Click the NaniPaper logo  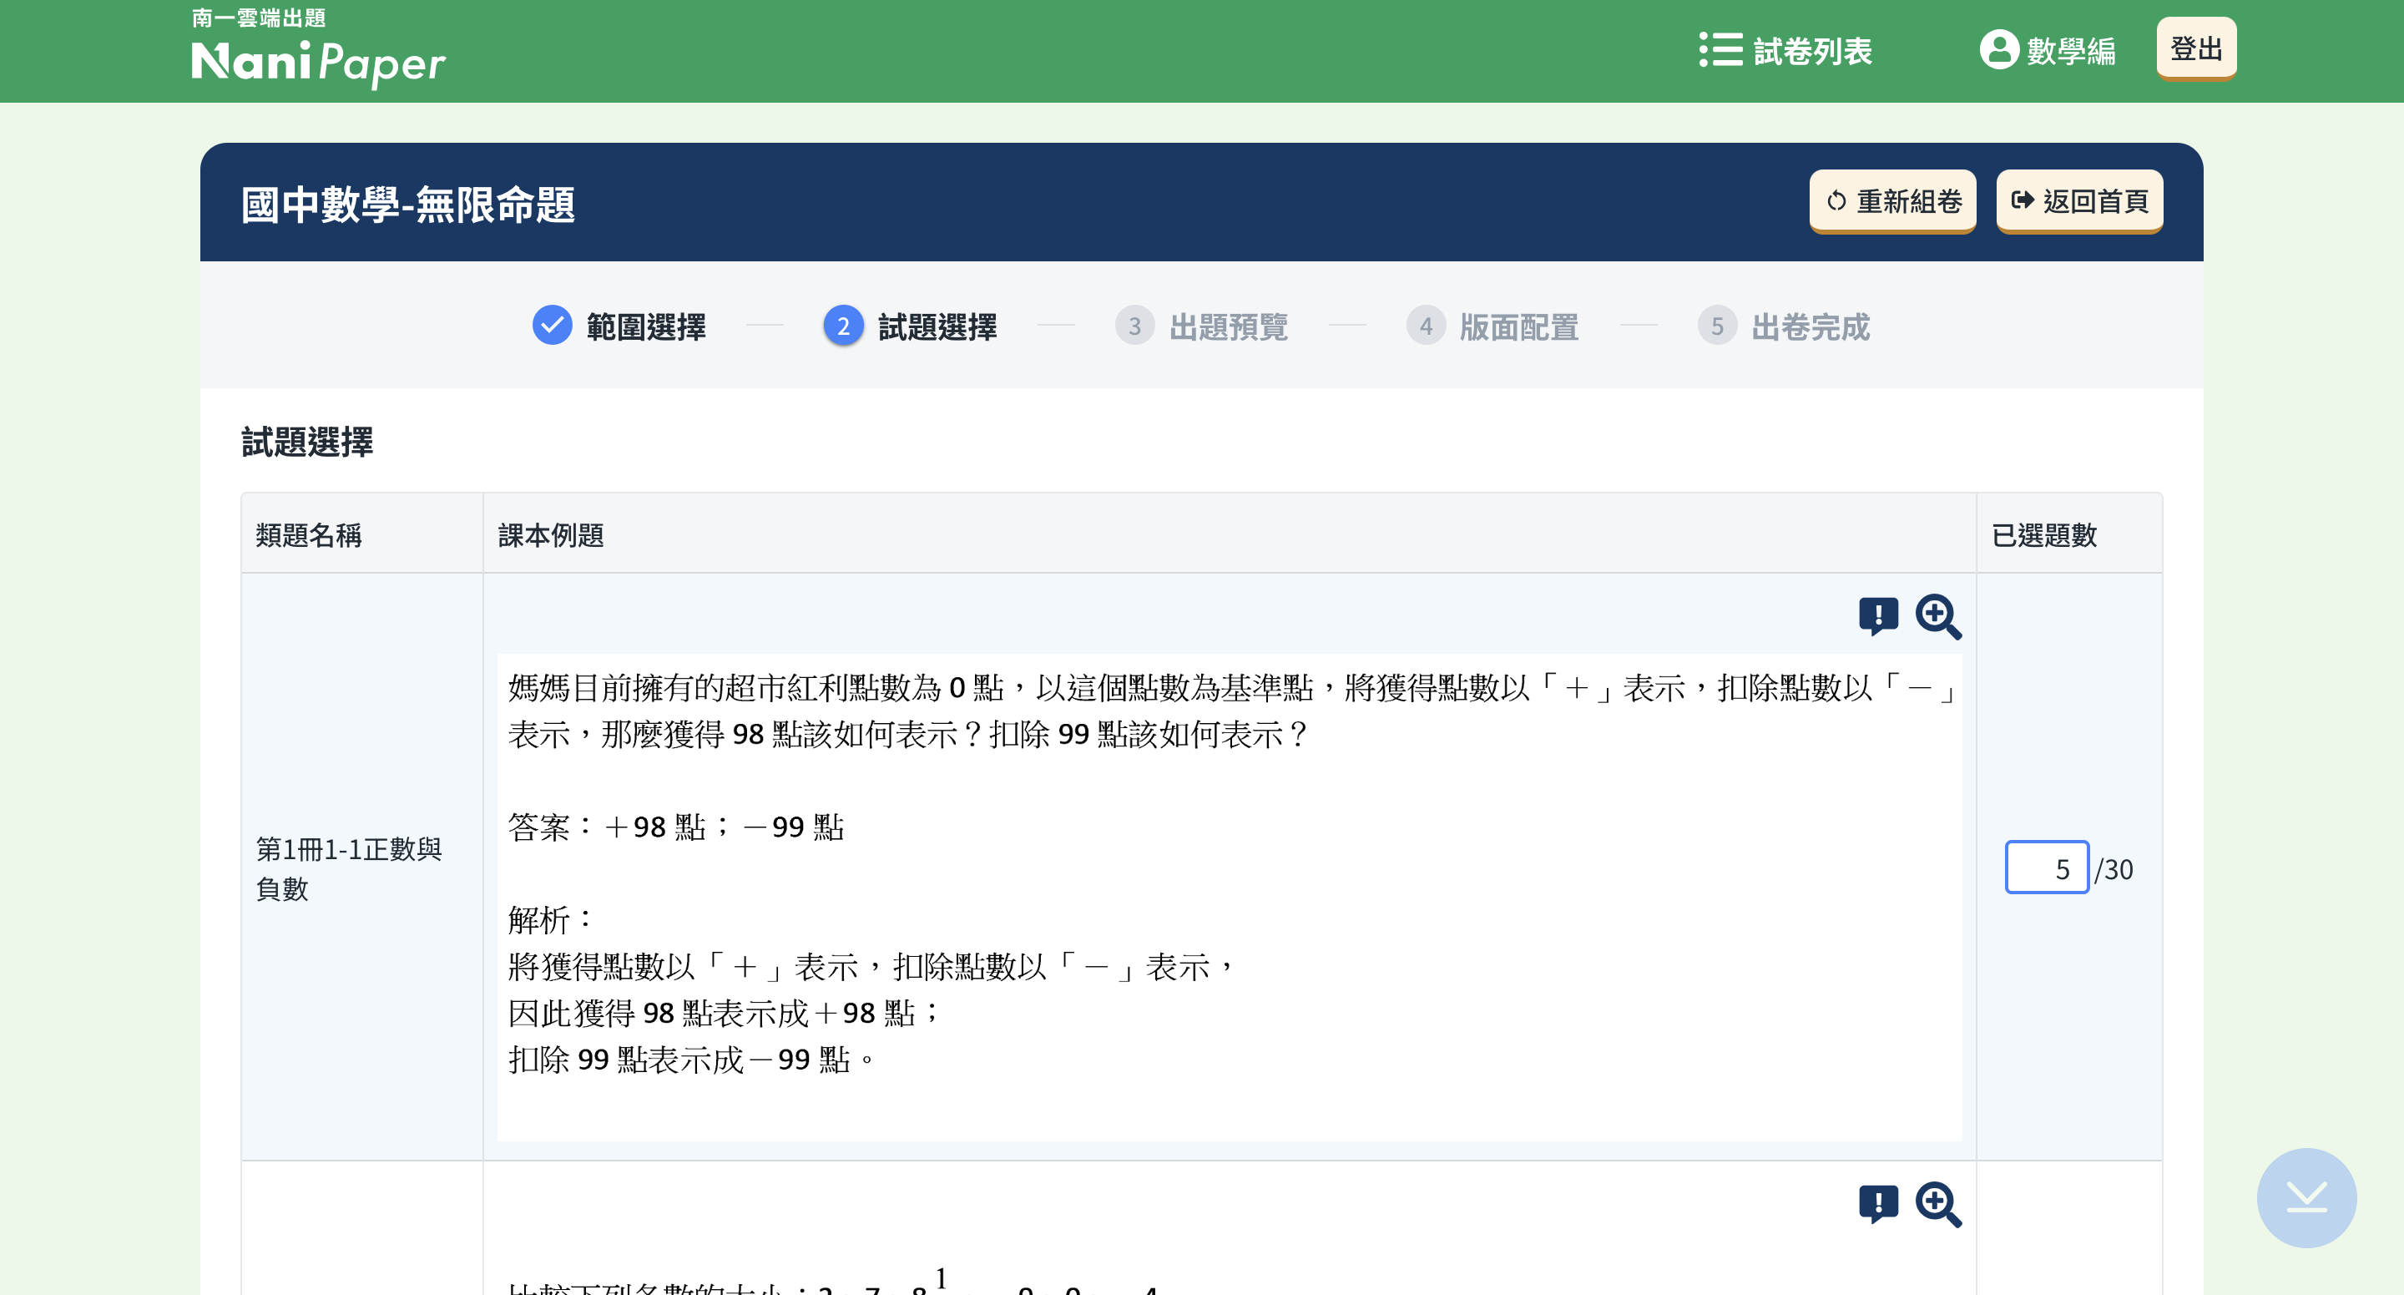[x=318, y=49]
